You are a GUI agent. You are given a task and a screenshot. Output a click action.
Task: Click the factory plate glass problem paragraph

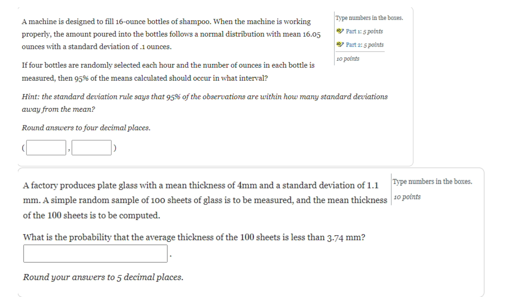pyautogui.click(x=205, y=200)
